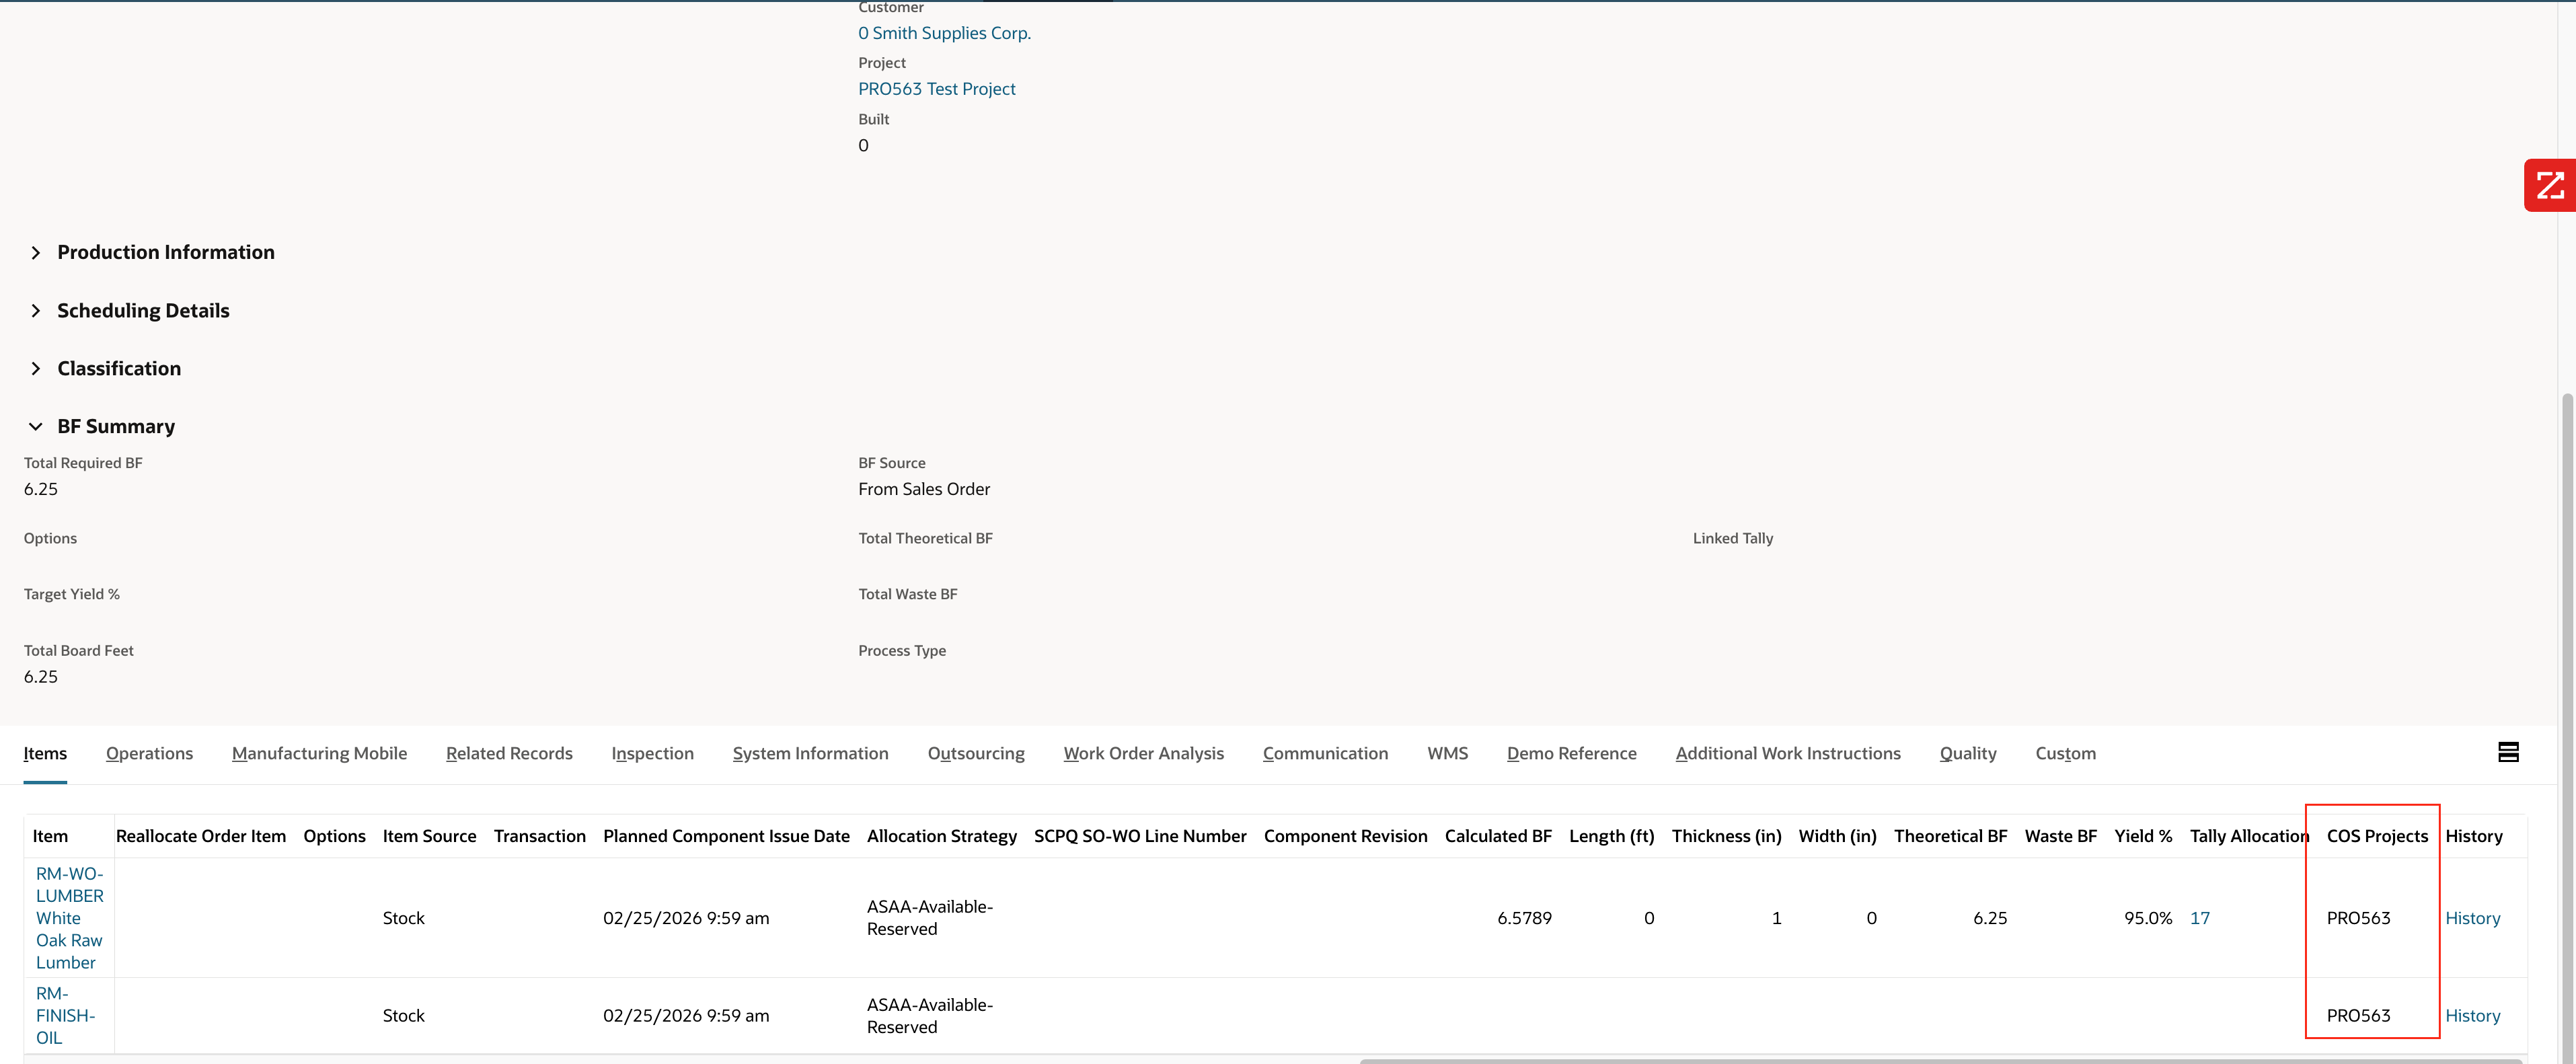Open Tally Allocation link showing 17

2200,917
